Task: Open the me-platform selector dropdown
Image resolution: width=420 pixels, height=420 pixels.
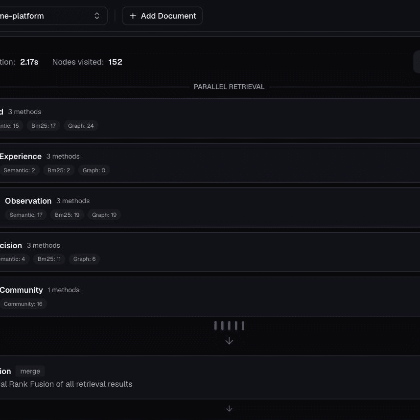Action: (x=53, y=16)
